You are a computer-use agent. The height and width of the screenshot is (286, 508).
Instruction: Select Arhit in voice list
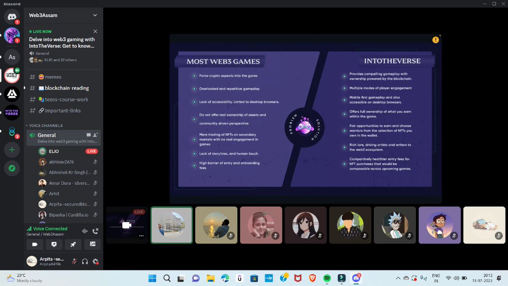coord(69,194)
